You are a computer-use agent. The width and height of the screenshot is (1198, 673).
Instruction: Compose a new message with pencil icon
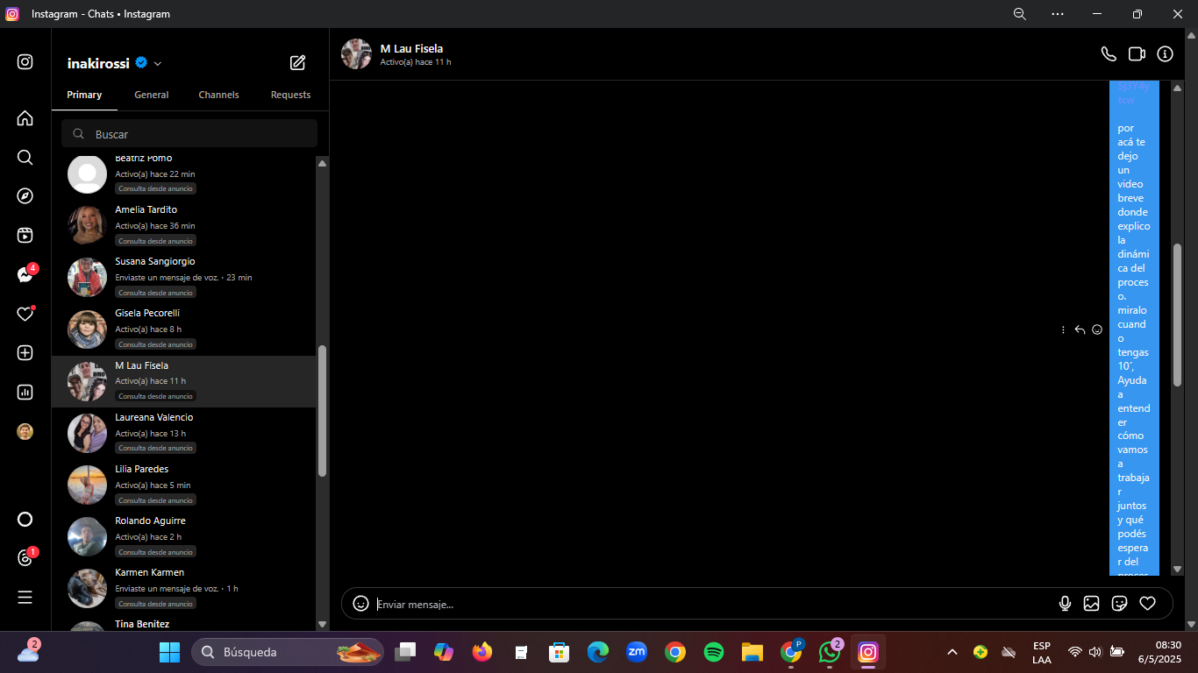[x=298, y=62]
